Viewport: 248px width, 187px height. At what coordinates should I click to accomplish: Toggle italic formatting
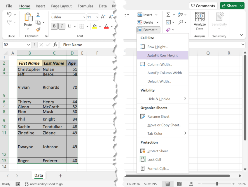(x=62, y=26)
